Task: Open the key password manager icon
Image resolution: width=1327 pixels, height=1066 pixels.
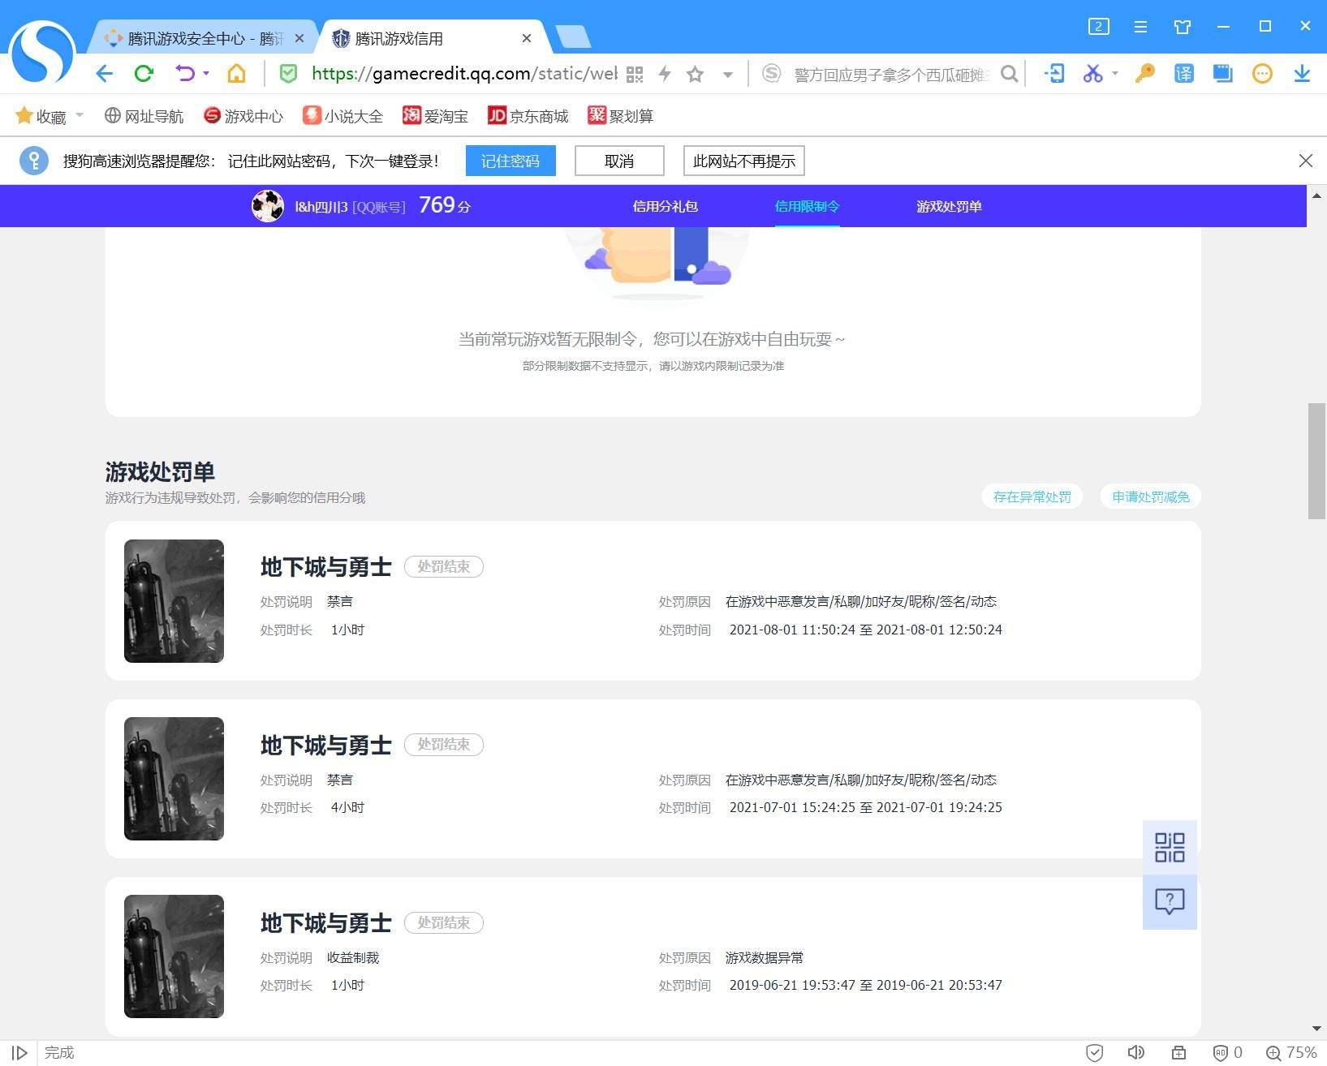Action: pos(1144,74)
